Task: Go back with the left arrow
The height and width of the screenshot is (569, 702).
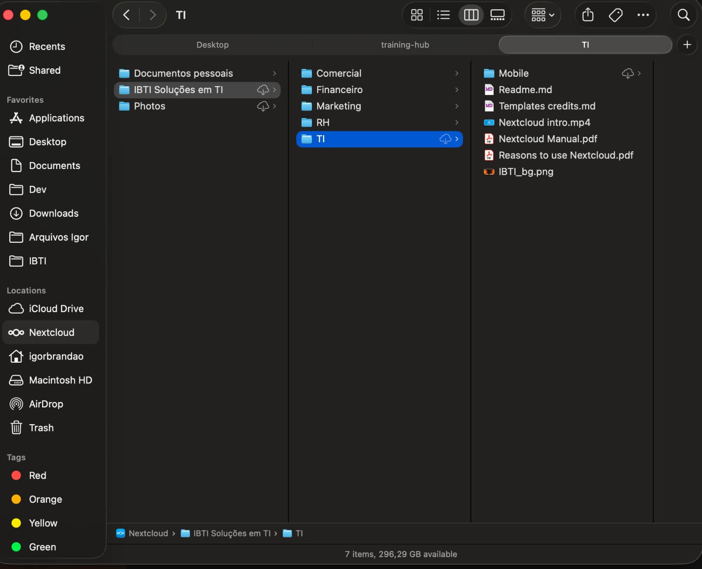Action: pos(126,15)
